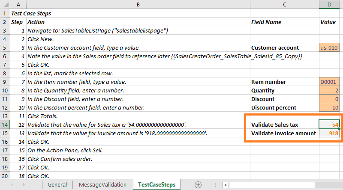Click the 'Action' header cell

(x=138, y=22)
